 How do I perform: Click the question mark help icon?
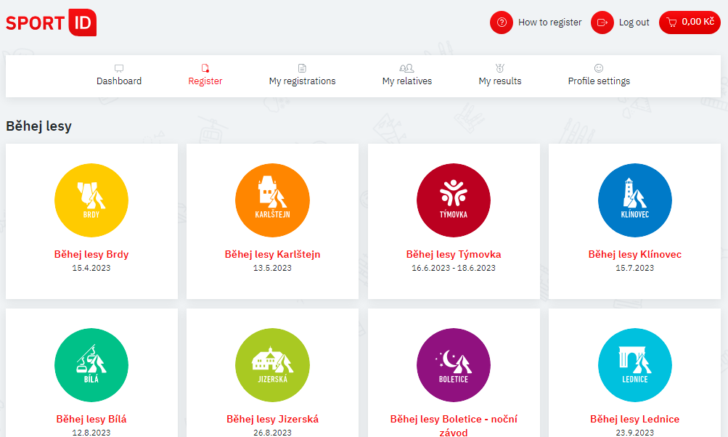[x=502, y=23]
